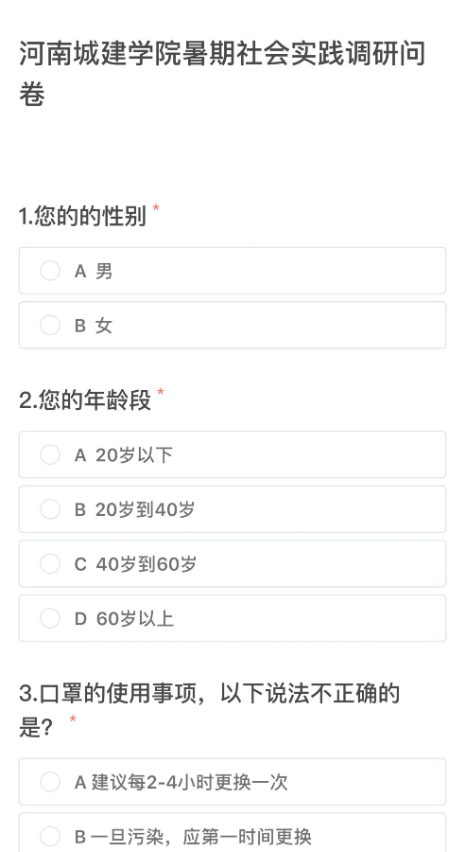The image size is (466, 852).
Task: Mark the 60岁以上 radio circle
Action: (50, 618)
